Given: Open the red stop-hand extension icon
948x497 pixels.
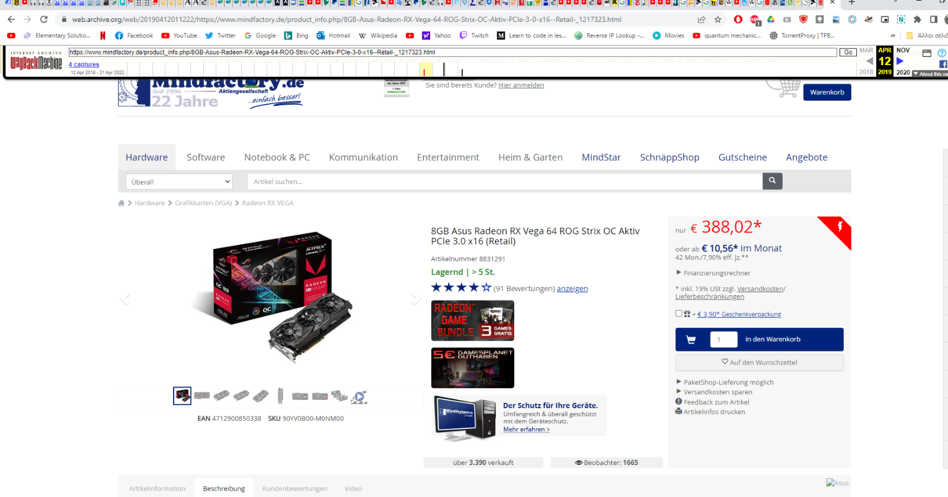Looking at the screenshot, I should coord(738,20).
